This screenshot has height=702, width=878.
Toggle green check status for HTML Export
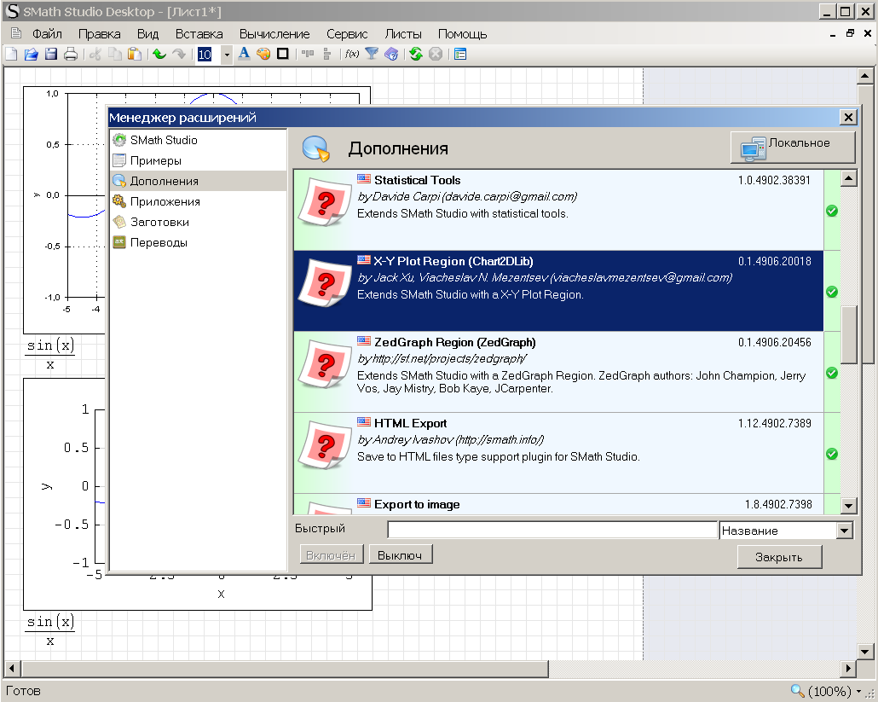(832, 454)
